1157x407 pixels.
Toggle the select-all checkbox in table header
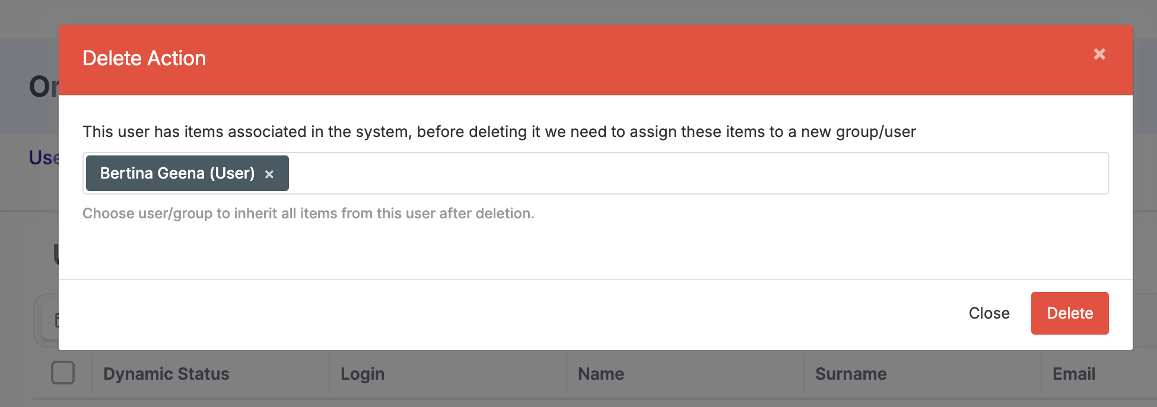tap(63, 373)
